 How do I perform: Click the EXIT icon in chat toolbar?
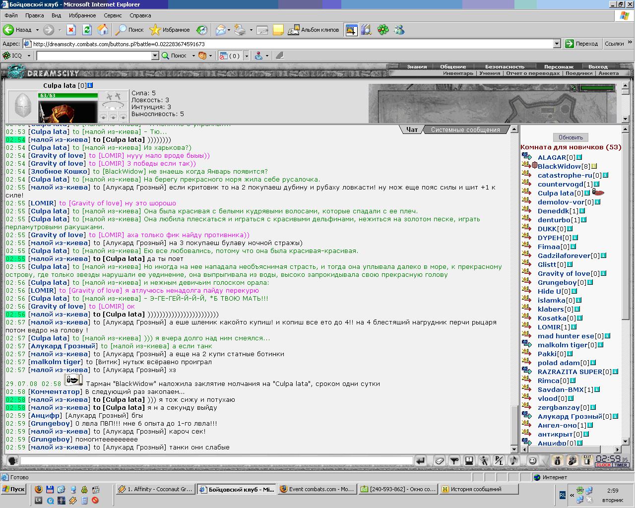point(587,461)
